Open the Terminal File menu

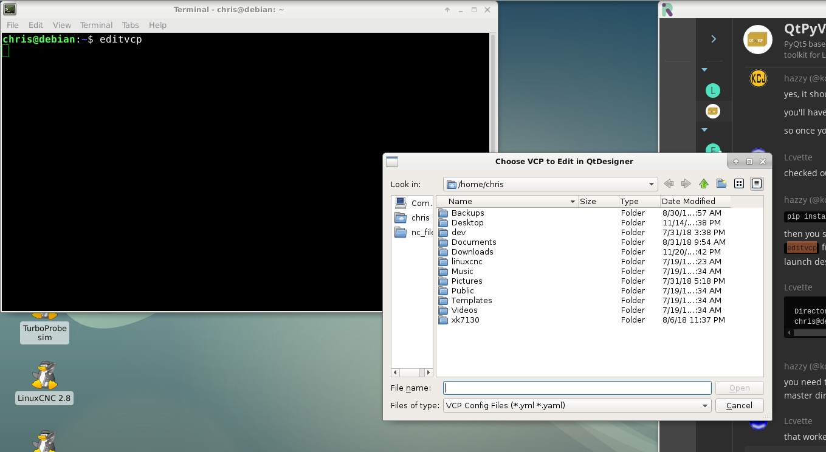point(13,25)
